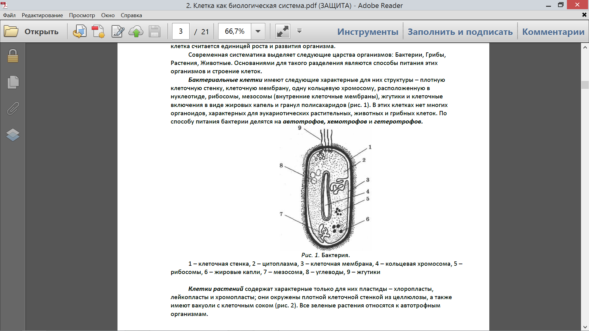Open the toolbar customize dropdown arrow
589x331 pixels.
click(299, 31)
